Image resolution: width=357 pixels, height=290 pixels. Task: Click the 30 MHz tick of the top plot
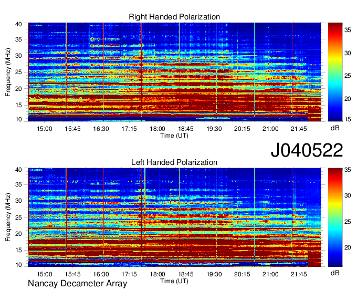click(x=18, y=56)
